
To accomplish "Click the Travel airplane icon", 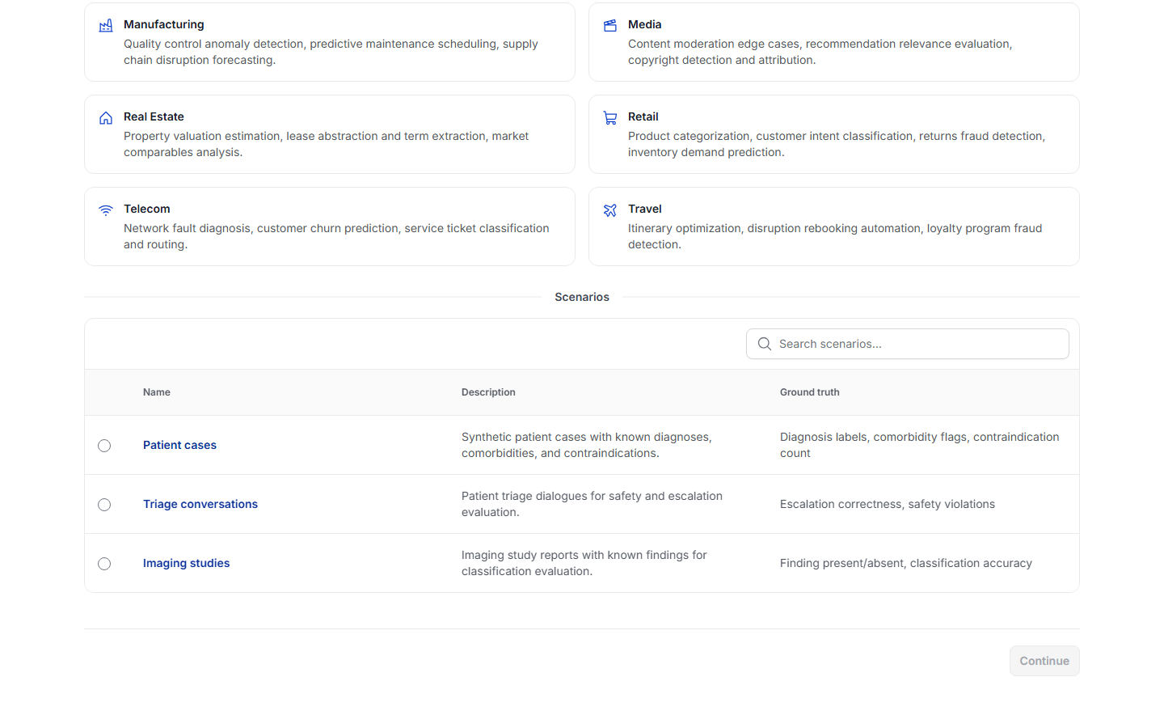I will 610,210.
